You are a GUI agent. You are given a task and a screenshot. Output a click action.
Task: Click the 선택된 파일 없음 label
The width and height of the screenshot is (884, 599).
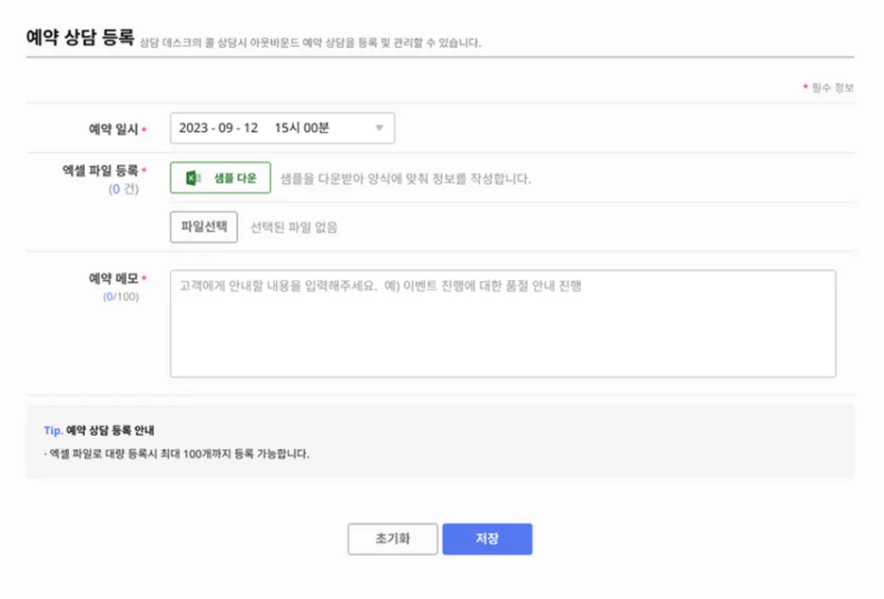pyautogui.click(x=296, y=226)
